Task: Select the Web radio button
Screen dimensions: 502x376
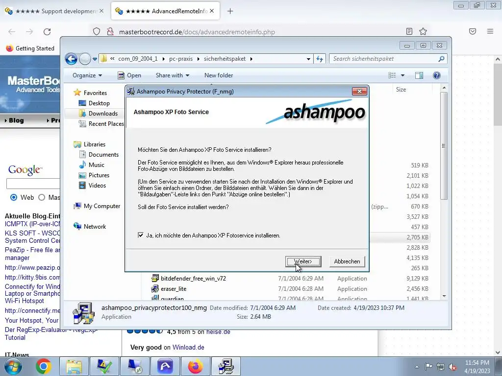Action: point(14,197)
